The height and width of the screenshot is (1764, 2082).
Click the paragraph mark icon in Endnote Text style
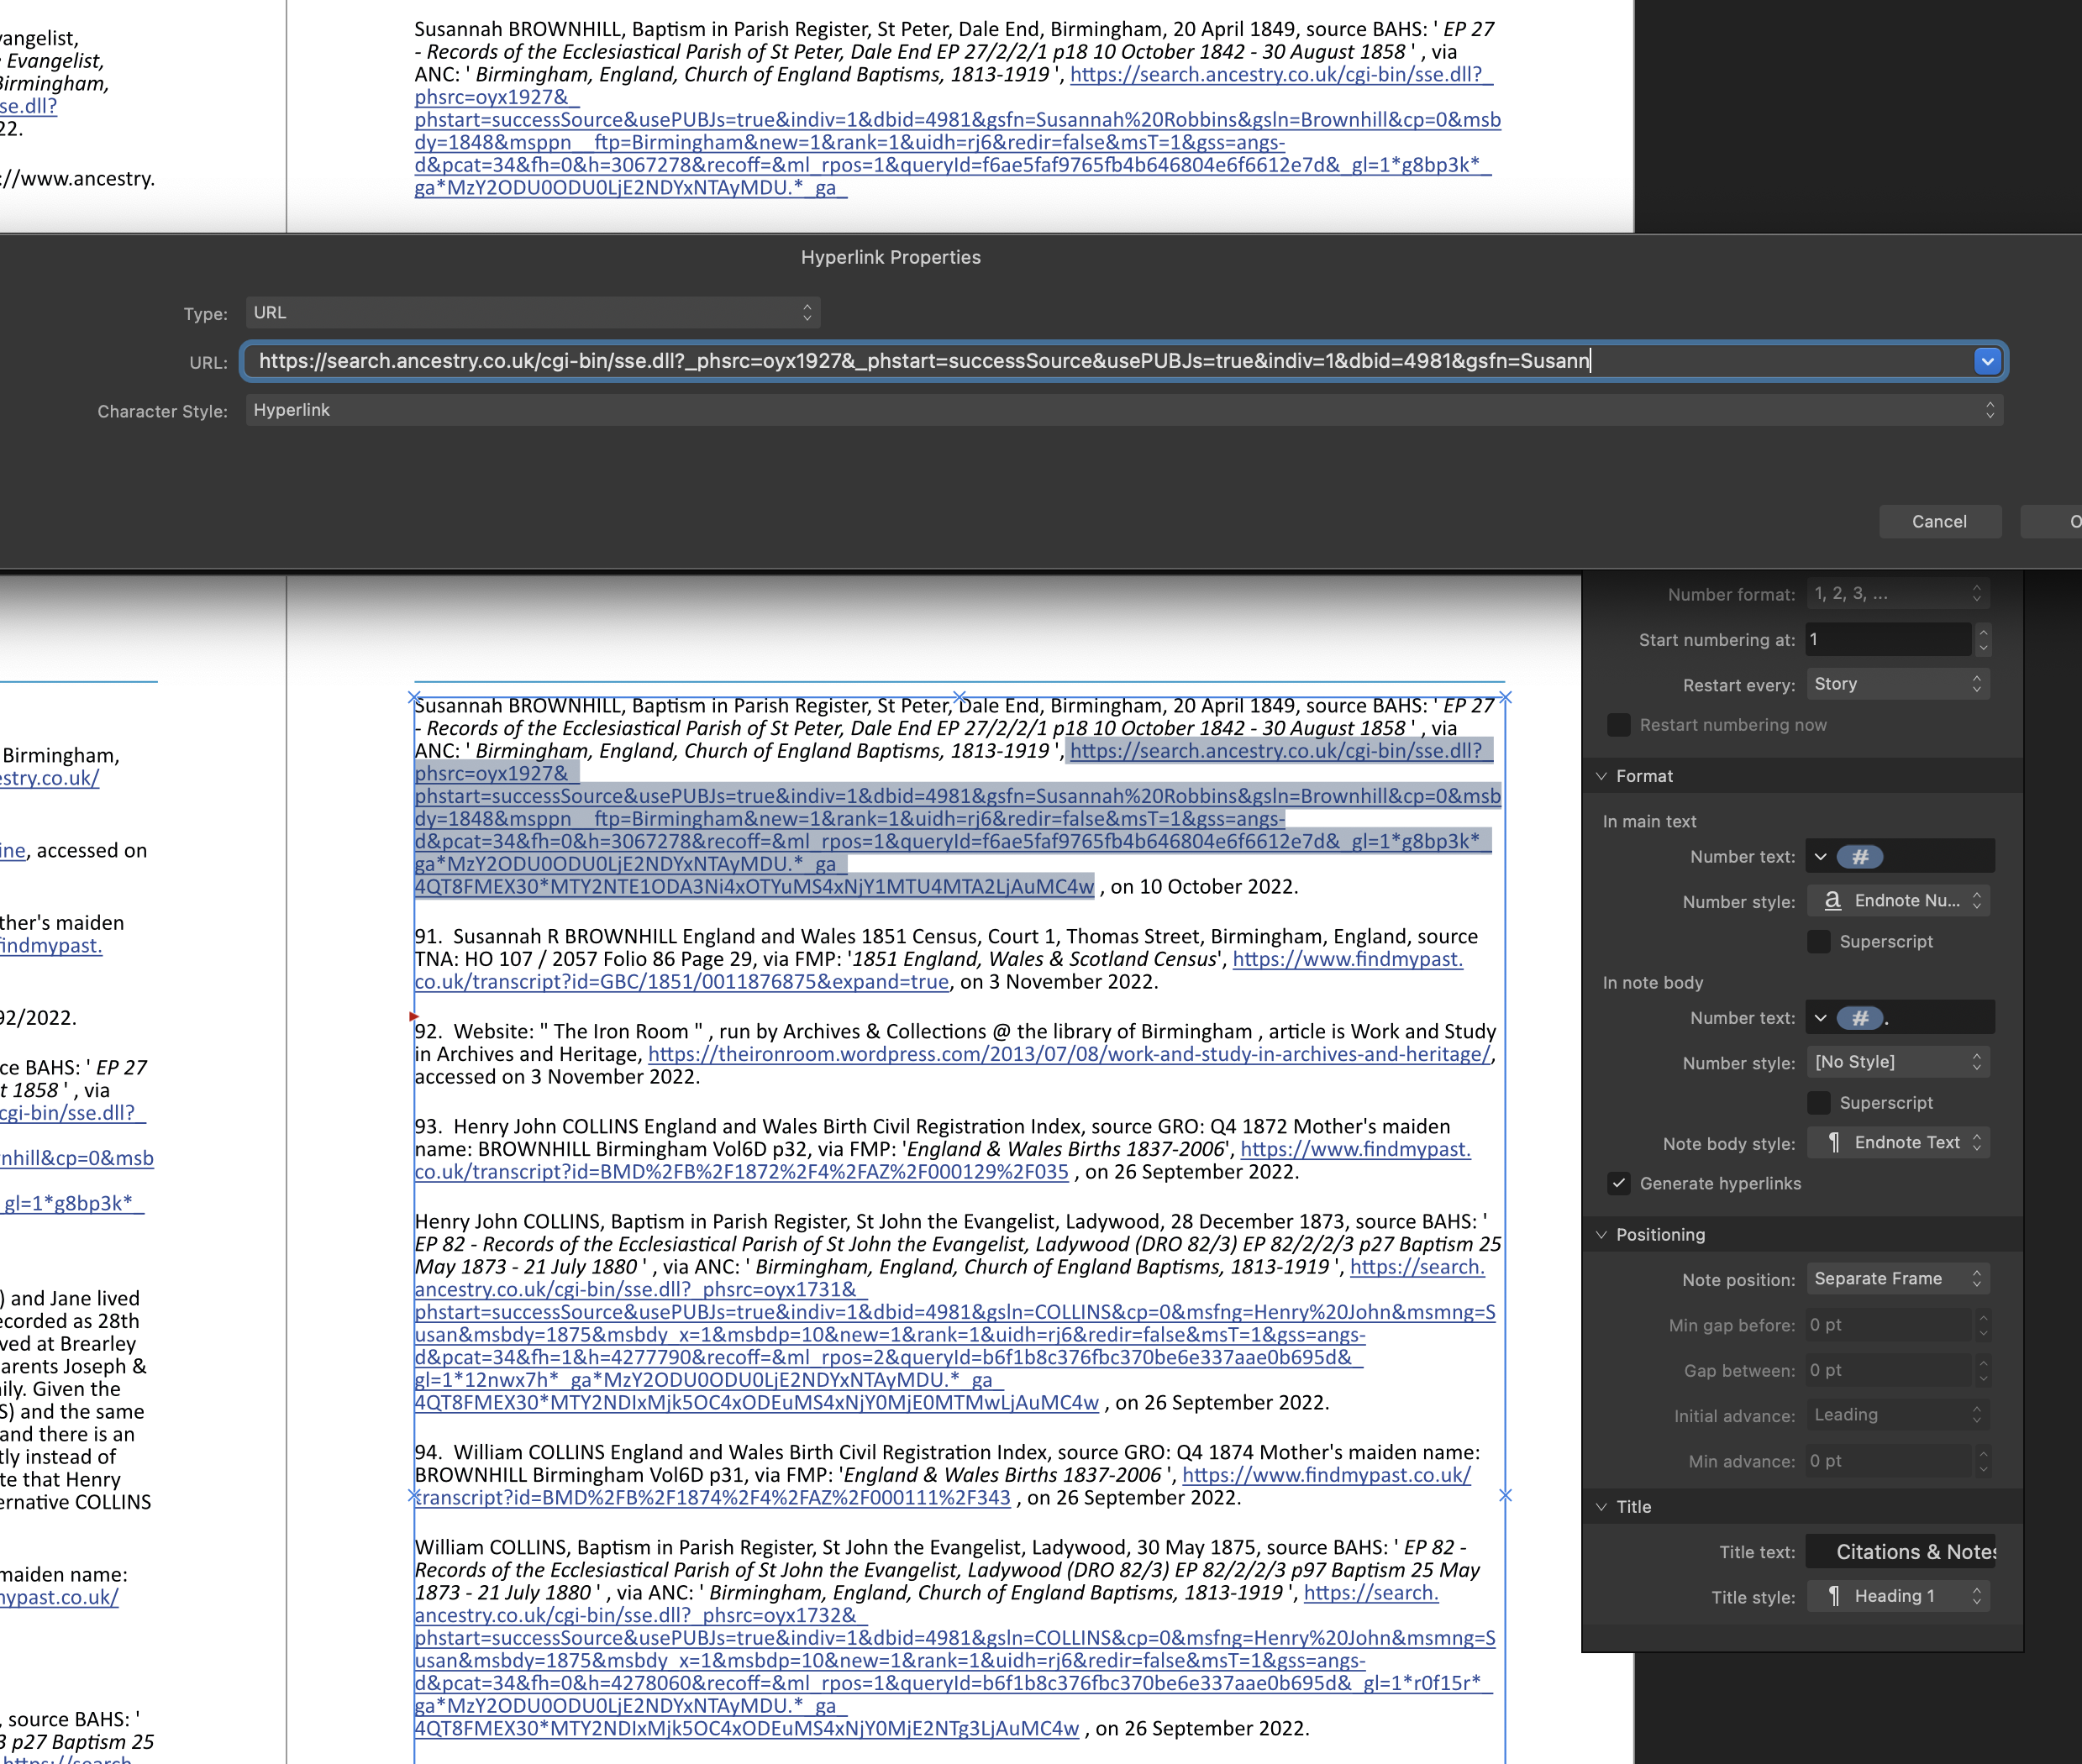pos(1836,1142)
